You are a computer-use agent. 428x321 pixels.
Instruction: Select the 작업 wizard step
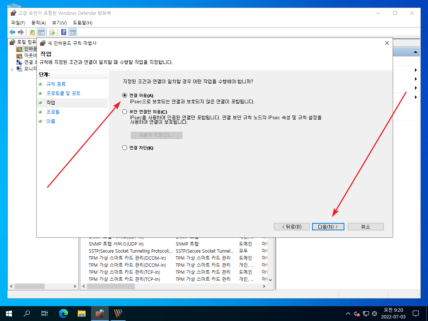51,103
